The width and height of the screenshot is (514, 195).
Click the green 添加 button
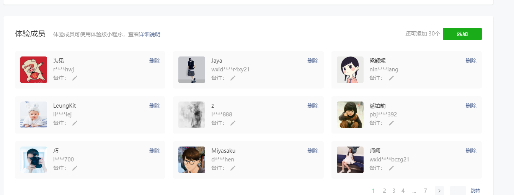462,34
